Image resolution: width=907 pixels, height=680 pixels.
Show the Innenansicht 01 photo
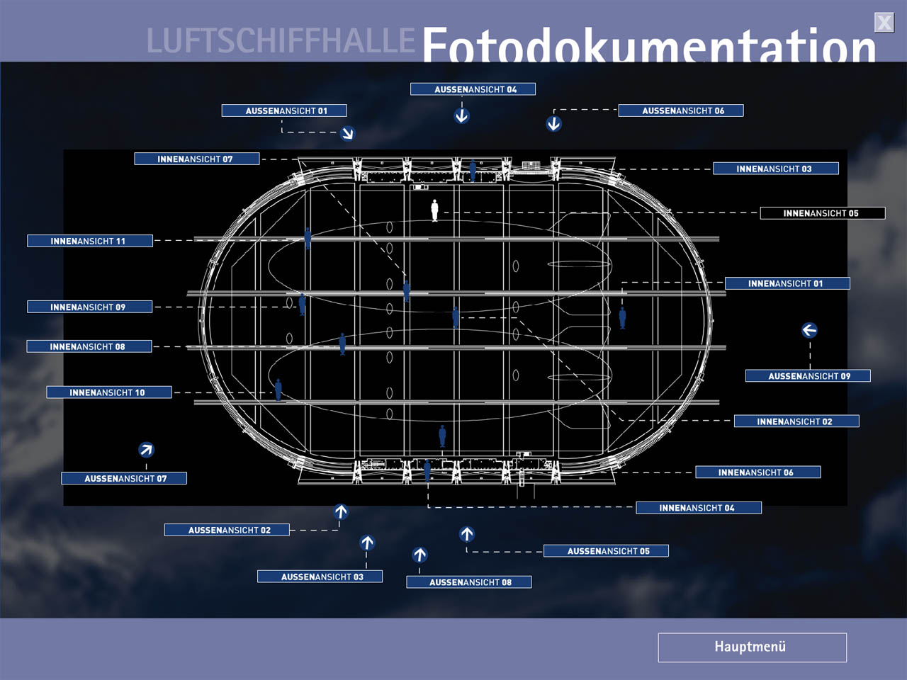click(787, 283)
